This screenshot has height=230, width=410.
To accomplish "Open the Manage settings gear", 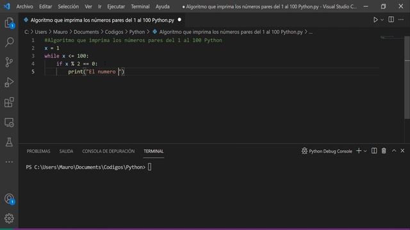I will coord(9,218).
